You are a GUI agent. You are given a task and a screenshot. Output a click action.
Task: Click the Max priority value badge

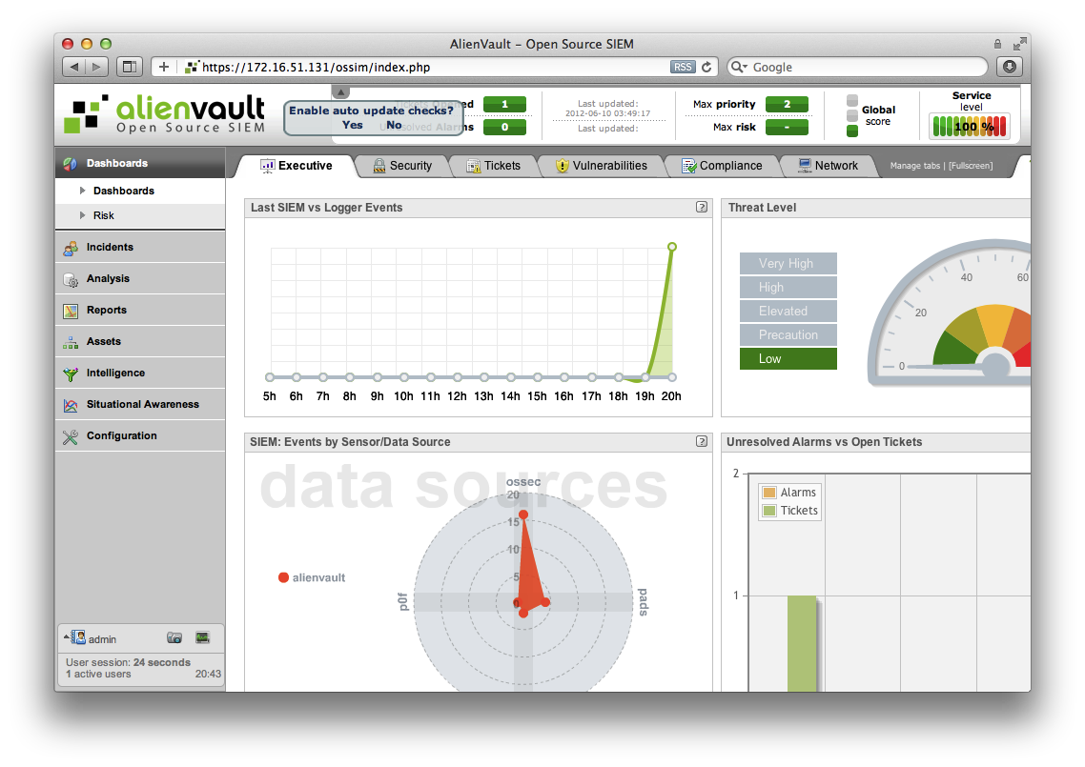click(x=787, y=105)
